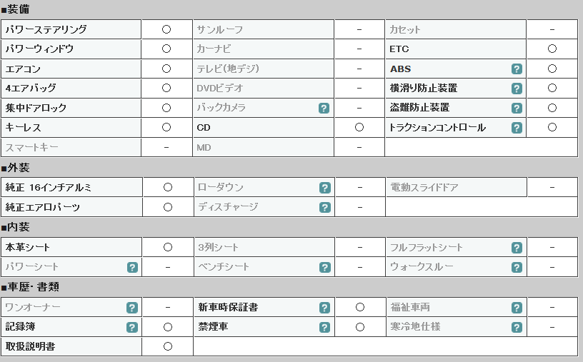Image resolution: width=583 pixels, height=362 pixels.
Task: Open help icon for パワーシート
Action: 132,267
